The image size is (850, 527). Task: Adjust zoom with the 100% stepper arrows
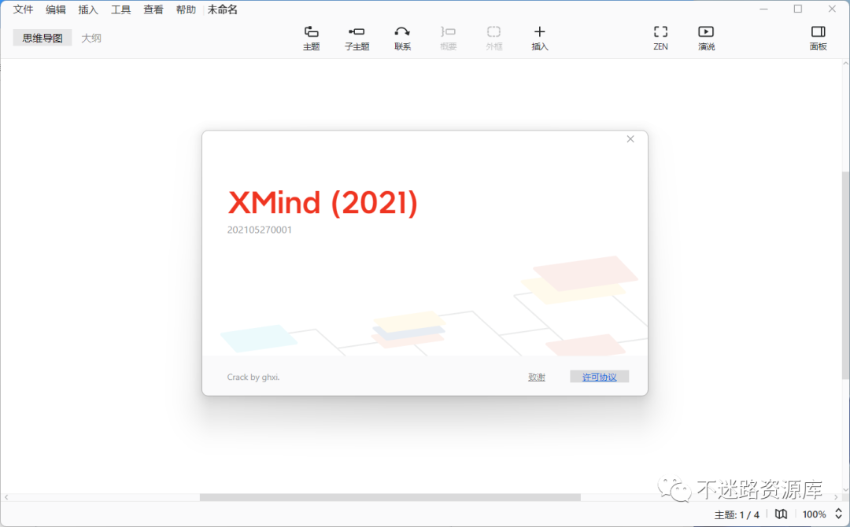838,514
